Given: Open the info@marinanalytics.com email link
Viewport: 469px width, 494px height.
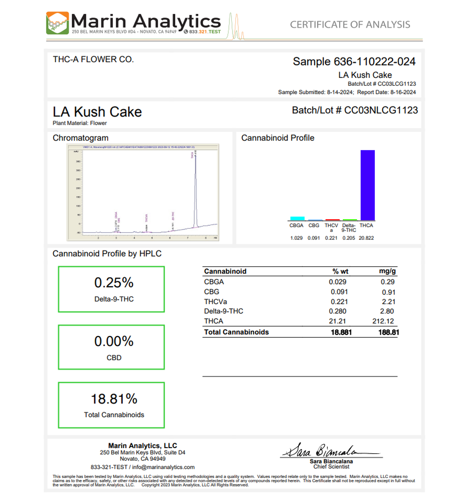Looking at the screenshot, I should [x=163, y=467].
